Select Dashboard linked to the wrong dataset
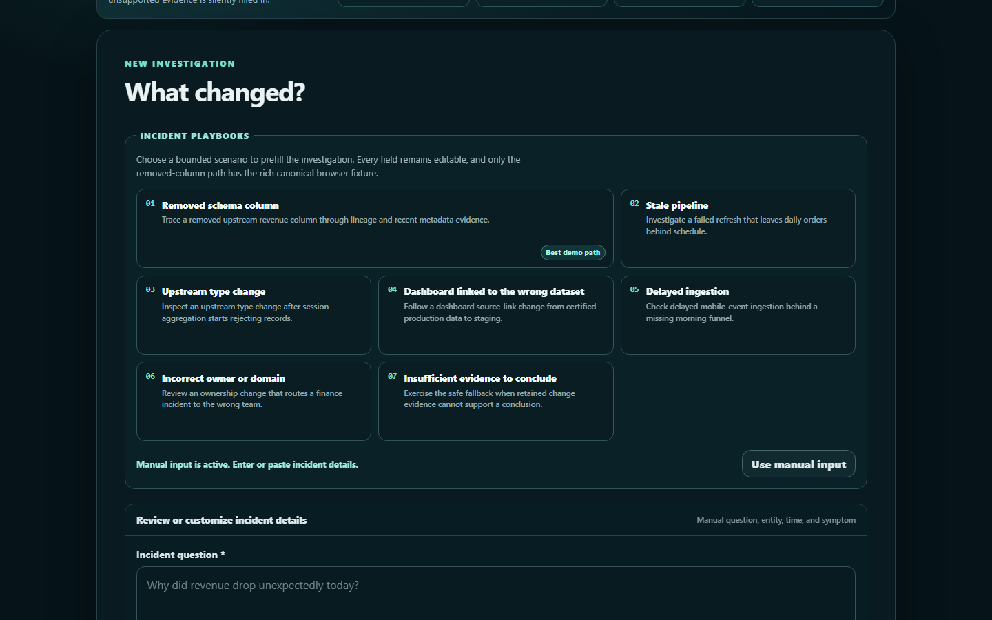 [496, 315]
